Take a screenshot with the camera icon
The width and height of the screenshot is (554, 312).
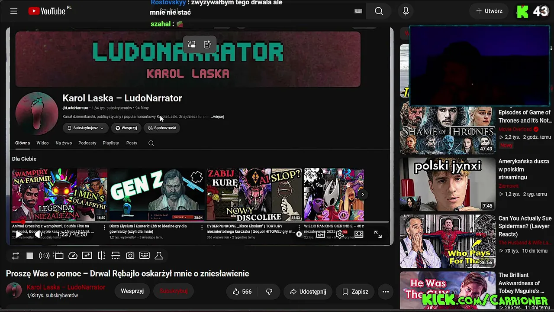[x=130, y=256]
